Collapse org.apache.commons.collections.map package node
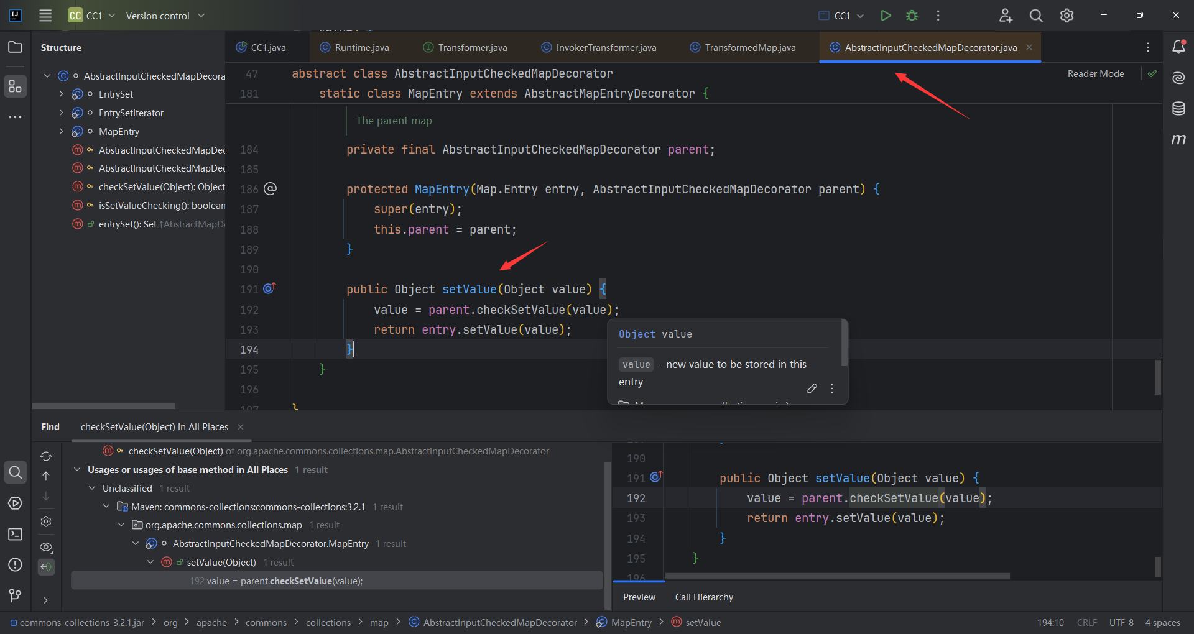 tap(121, 525)
